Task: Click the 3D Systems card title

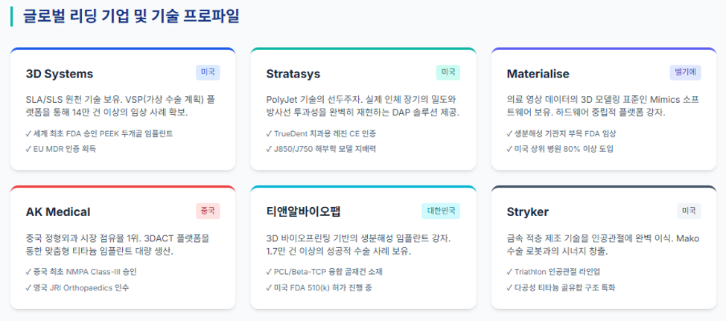Action: pos(60,74)
